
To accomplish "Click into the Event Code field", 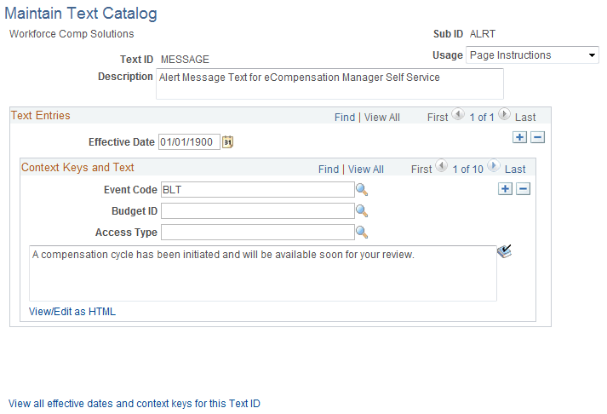I will (257, 189).
